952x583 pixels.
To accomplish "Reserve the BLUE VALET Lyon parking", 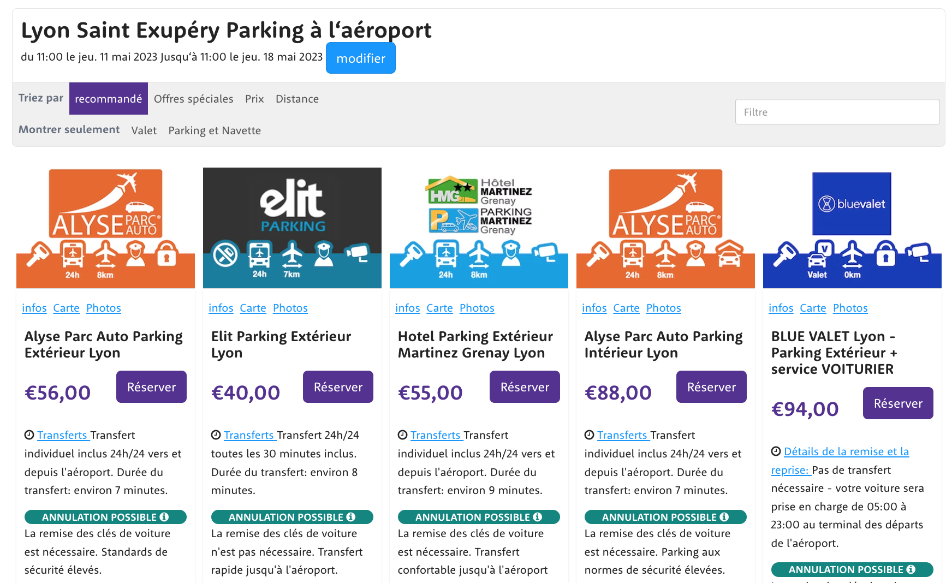I will click(x=898, y=403).
